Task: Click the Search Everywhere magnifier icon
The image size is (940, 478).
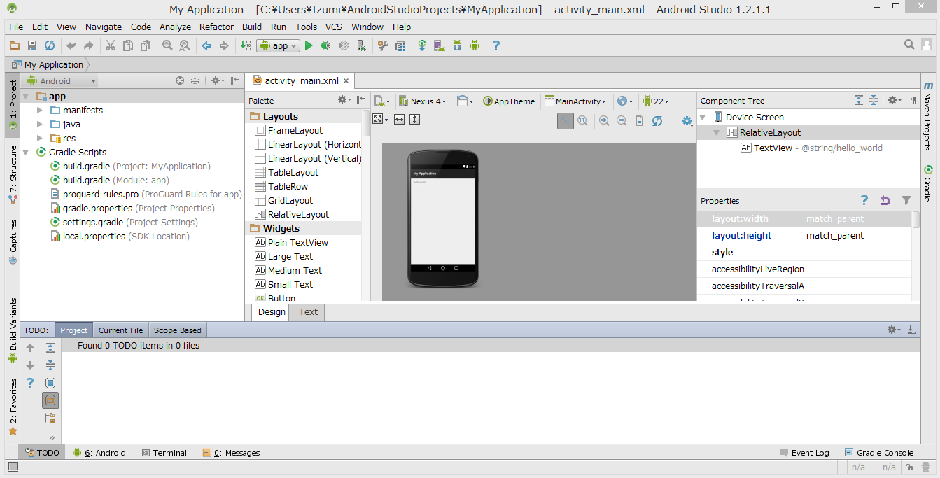Action: (909, 45)
